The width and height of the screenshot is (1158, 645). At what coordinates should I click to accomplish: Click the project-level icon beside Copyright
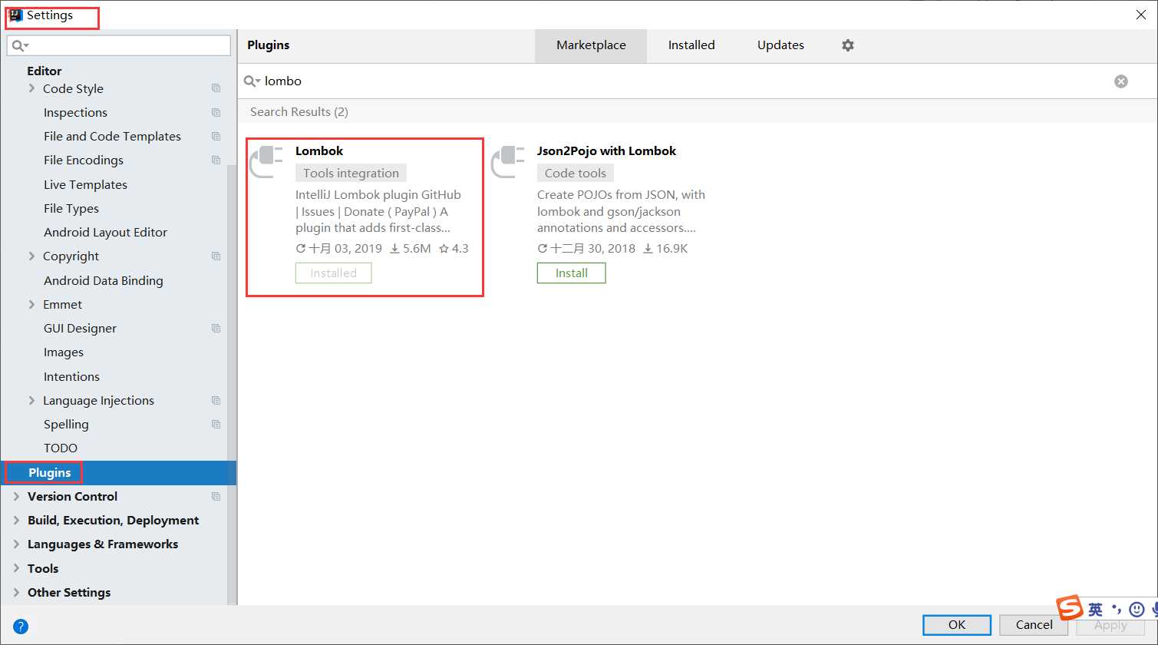point(216,256)
